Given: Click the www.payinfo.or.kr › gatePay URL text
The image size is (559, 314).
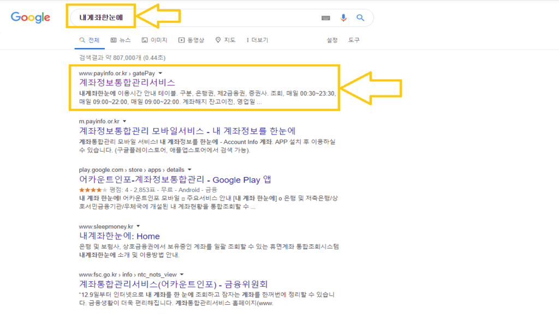Looking at the screenshot, I should (117, 74).
